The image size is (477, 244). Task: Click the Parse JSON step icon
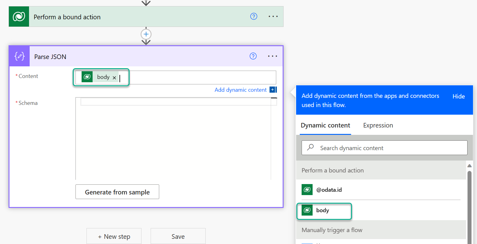19,56
